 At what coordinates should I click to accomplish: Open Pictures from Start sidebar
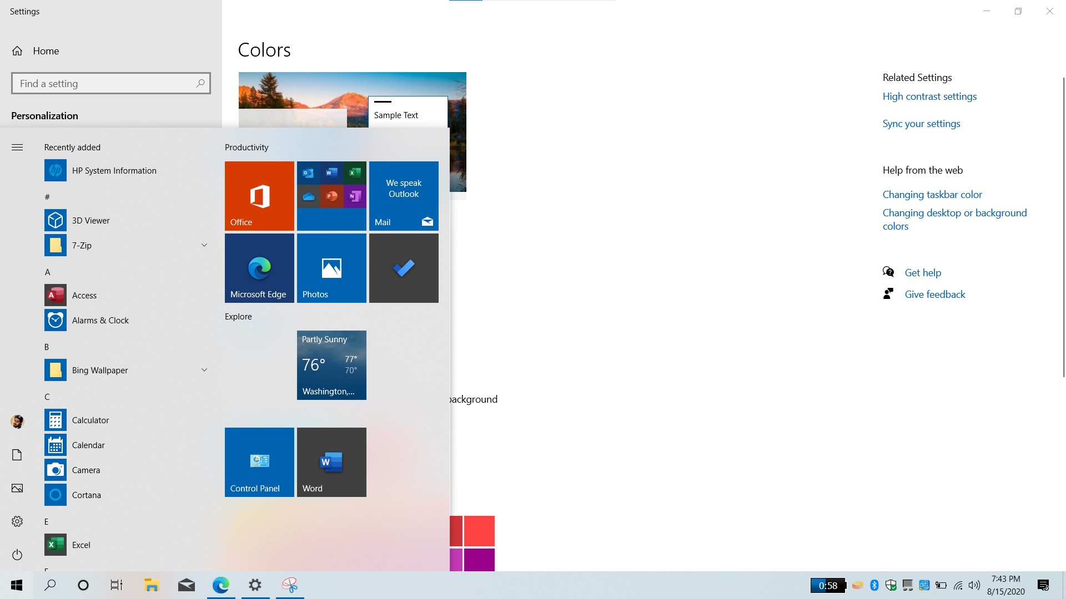pyautogui.click(x=17, y=488)
